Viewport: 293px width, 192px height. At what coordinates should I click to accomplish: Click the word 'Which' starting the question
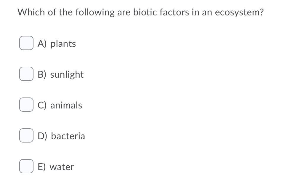[31, 12]
